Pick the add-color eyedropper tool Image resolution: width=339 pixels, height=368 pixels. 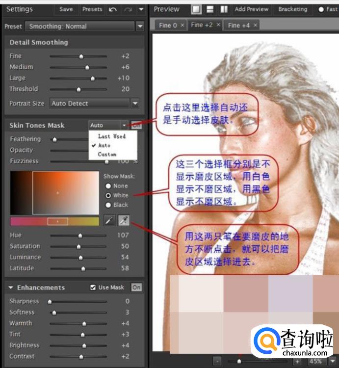(x=124, y=220)
